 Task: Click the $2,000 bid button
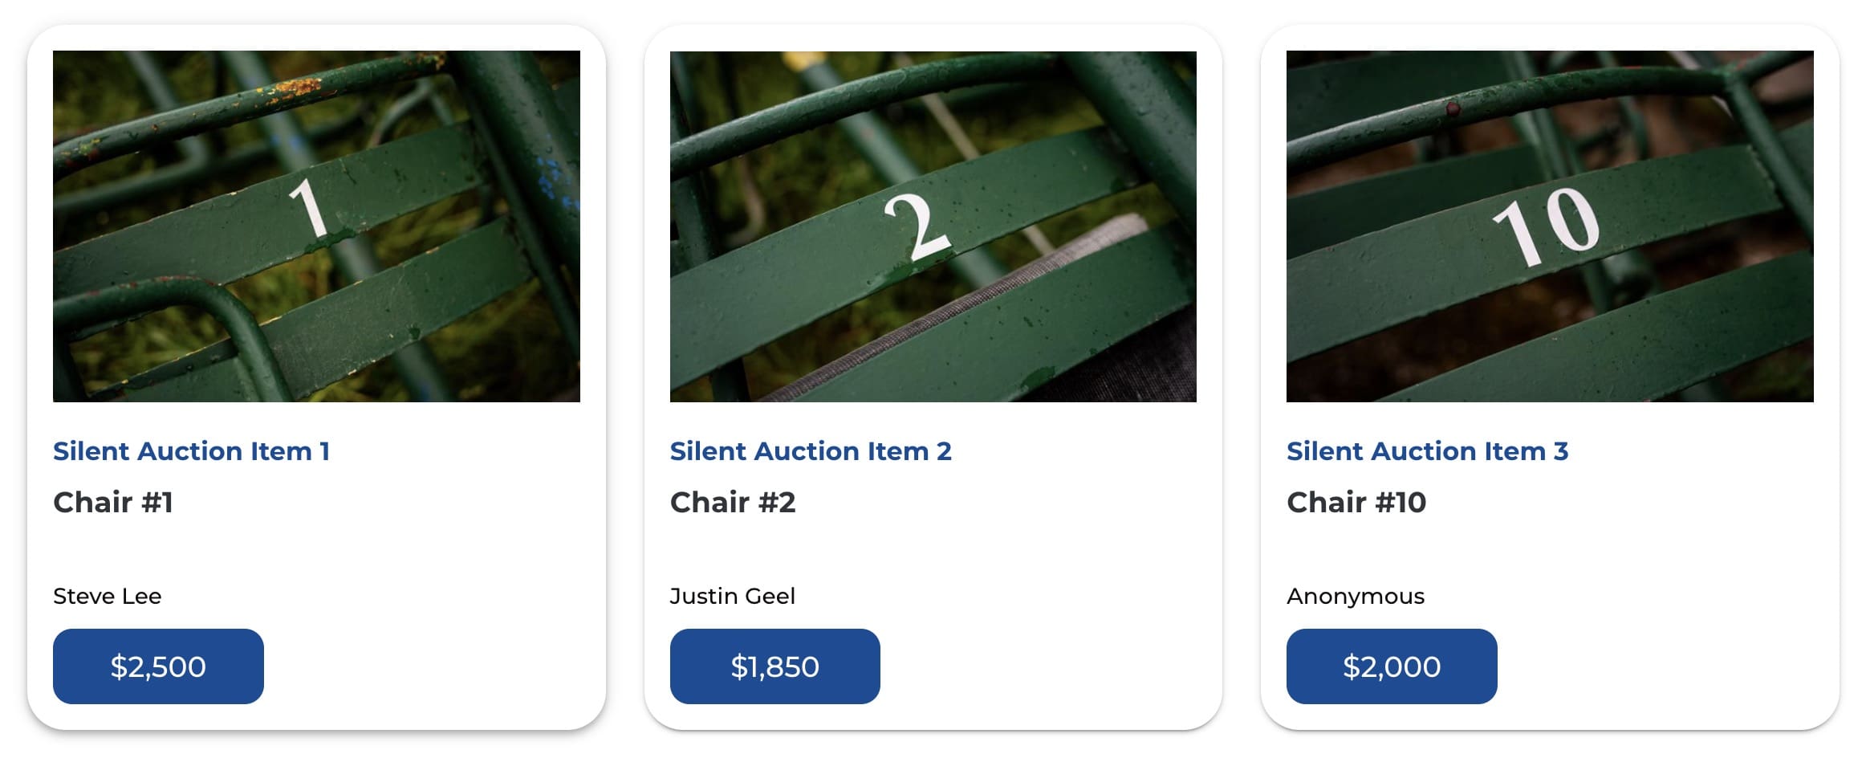(1392, 666)
